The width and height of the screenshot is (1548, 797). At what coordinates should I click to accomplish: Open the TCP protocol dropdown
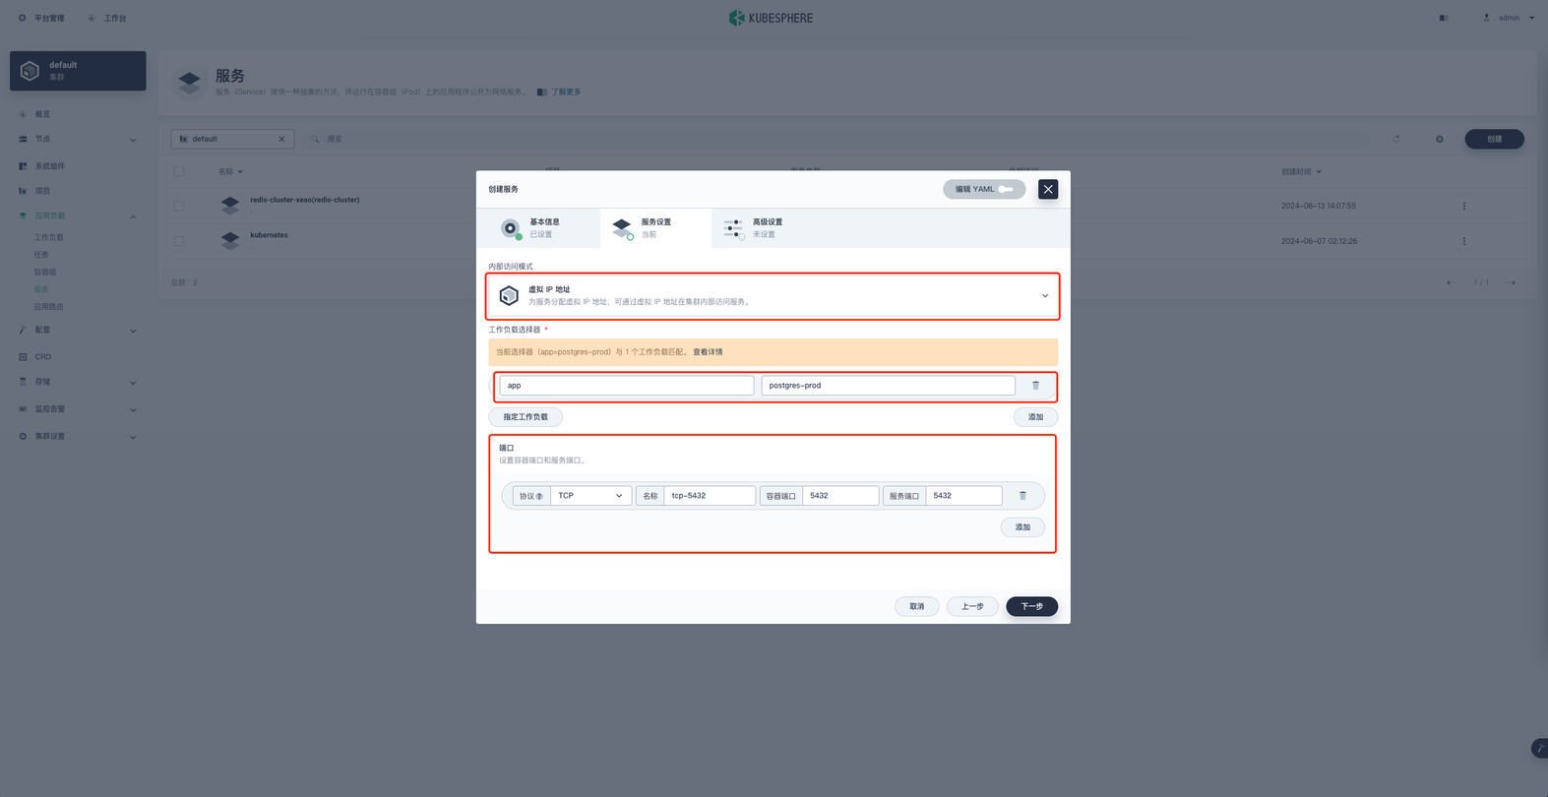[x=589, y=496]
